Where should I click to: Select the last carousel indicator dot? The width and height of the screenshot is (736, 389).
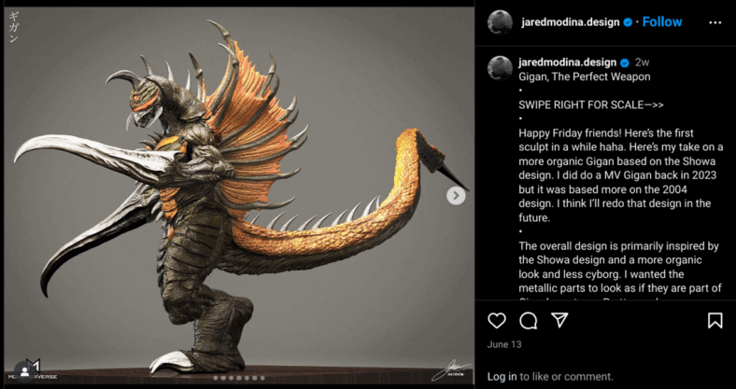coord(262,378)
